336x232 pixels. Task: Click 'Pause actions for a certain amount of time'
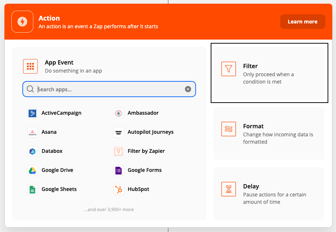(x=275, y=198)
